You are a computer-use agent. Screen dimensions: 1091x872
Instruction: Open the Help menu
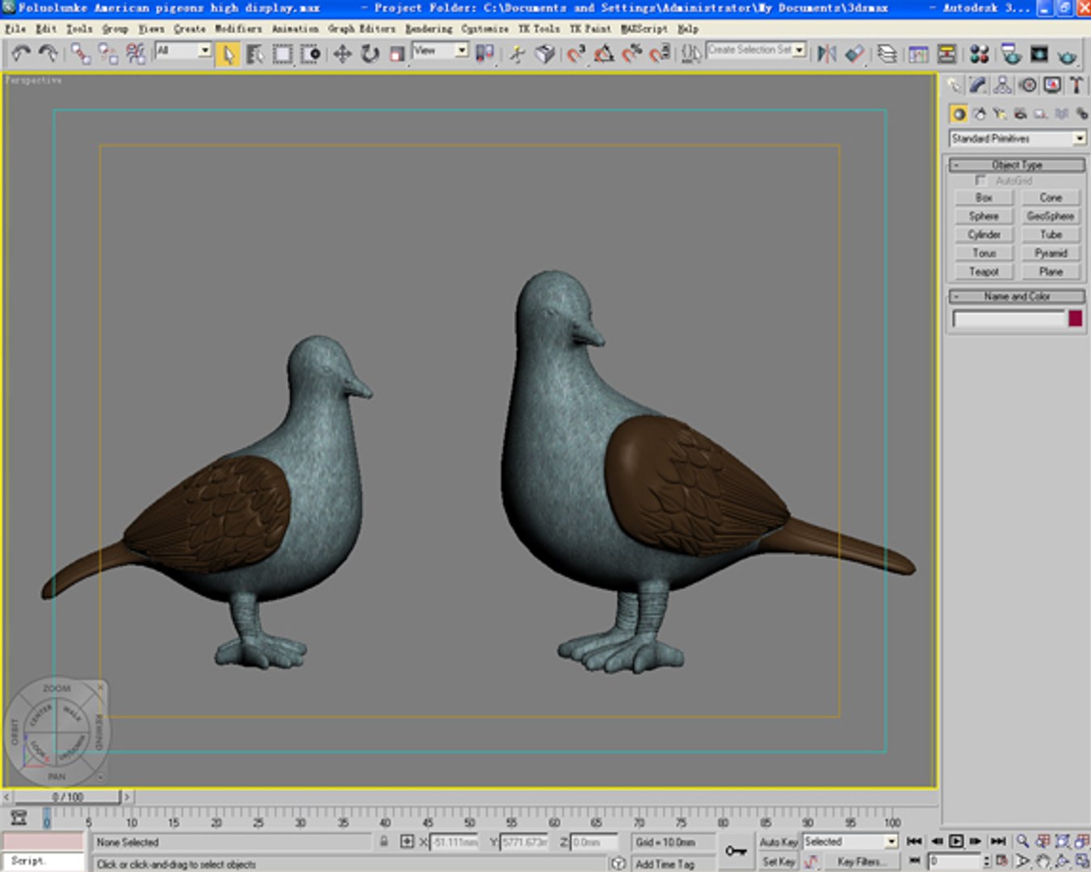click(688, 29)
